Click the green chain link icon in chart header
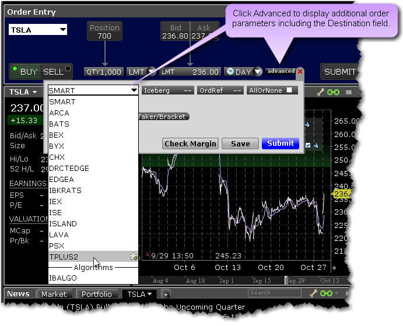This screenshot has height=326, width=403. pyautogui.click(x=333, y=92)
